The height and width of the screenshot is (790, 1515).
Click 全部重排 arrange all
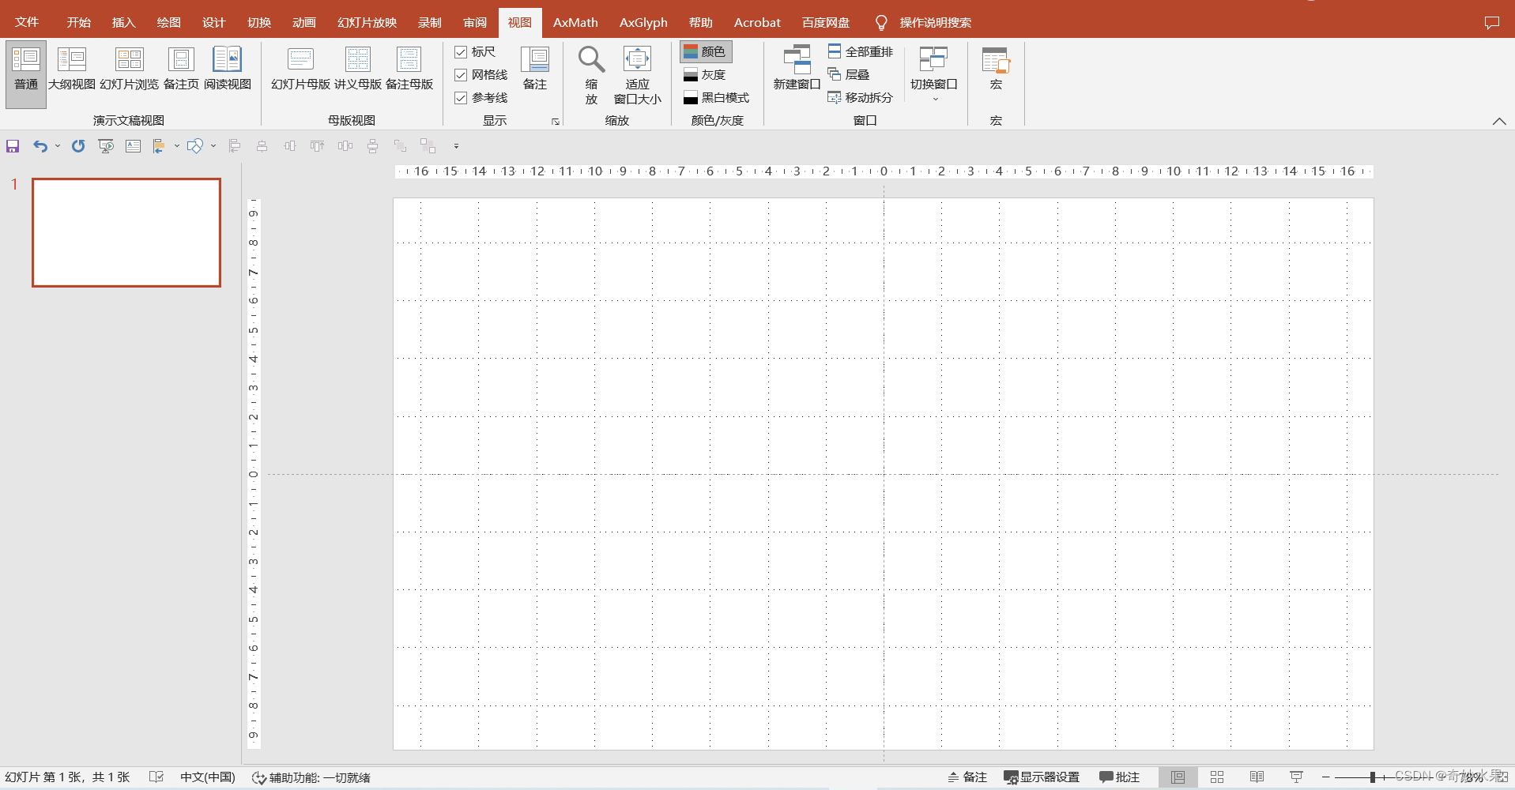860,51
